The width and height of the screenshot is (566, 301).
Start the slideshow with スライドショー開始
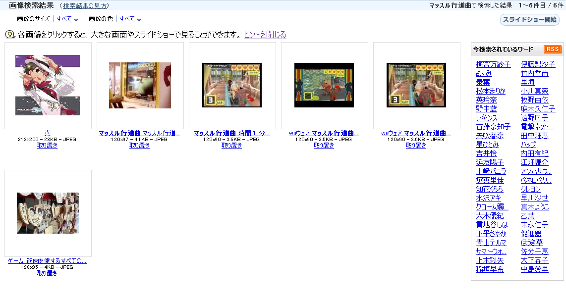(x=529, y=19)
